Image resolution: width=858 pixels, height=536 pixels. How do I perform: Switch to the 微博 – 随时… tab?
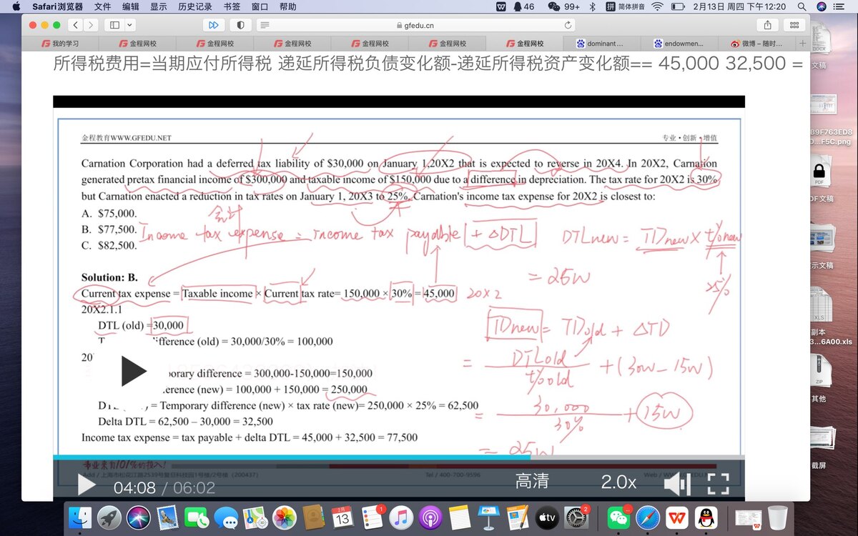[x=756, y=44]
